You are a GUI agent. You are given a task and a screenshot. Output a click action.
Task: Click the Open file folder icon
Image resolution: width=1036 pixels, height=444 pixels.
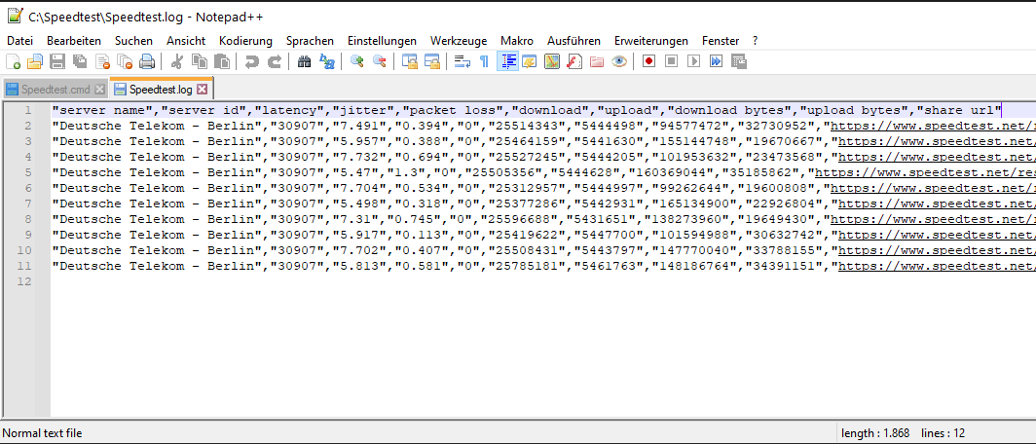point(35,62)
